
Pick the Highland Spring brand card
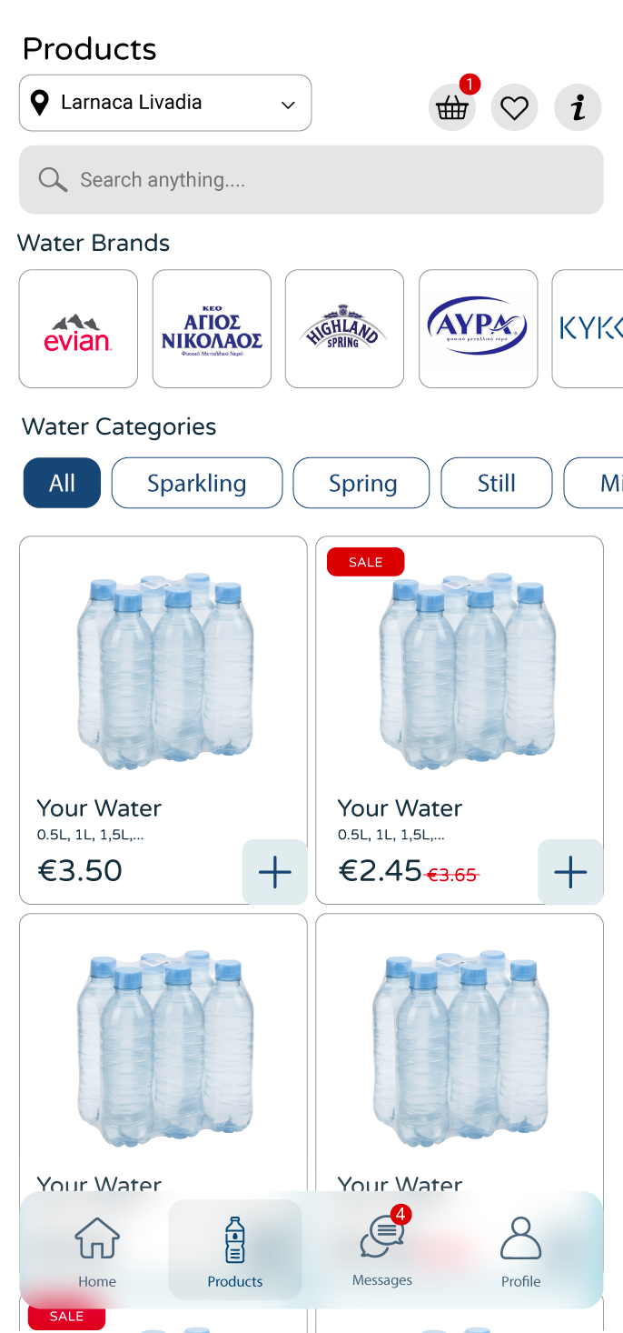coord(344,329)
